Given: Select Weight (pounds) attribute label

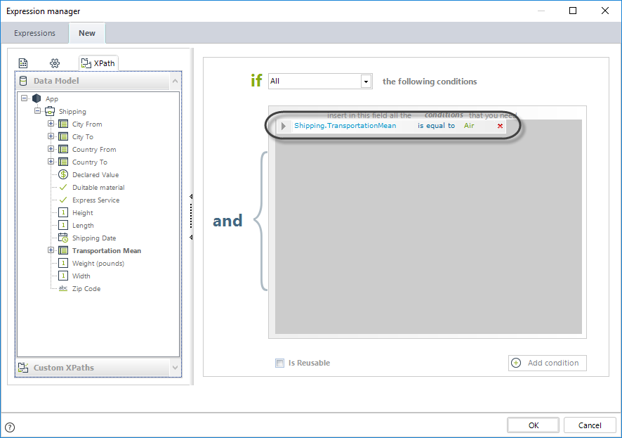Looking at the screenshot, I should [98, 263].
